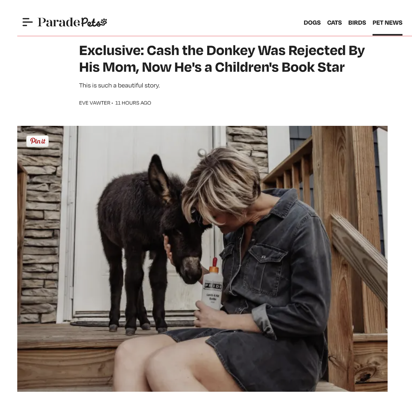This screenshot has width=412, height=397.
Task: Go to the Birds section
Action: pyautogui.click(x=357, y=23)
